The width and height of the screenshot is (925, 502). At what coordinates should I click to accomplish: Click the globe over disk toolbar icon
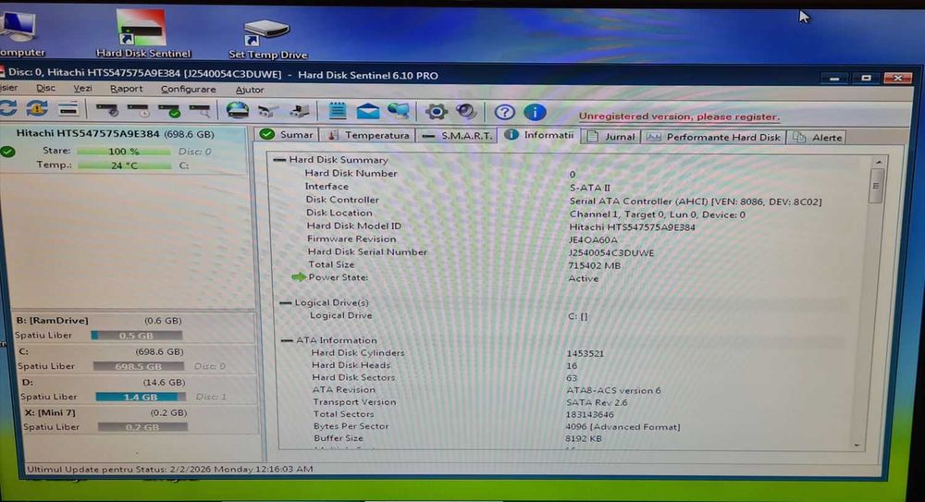pyautogui.click(x=237, y=110)
